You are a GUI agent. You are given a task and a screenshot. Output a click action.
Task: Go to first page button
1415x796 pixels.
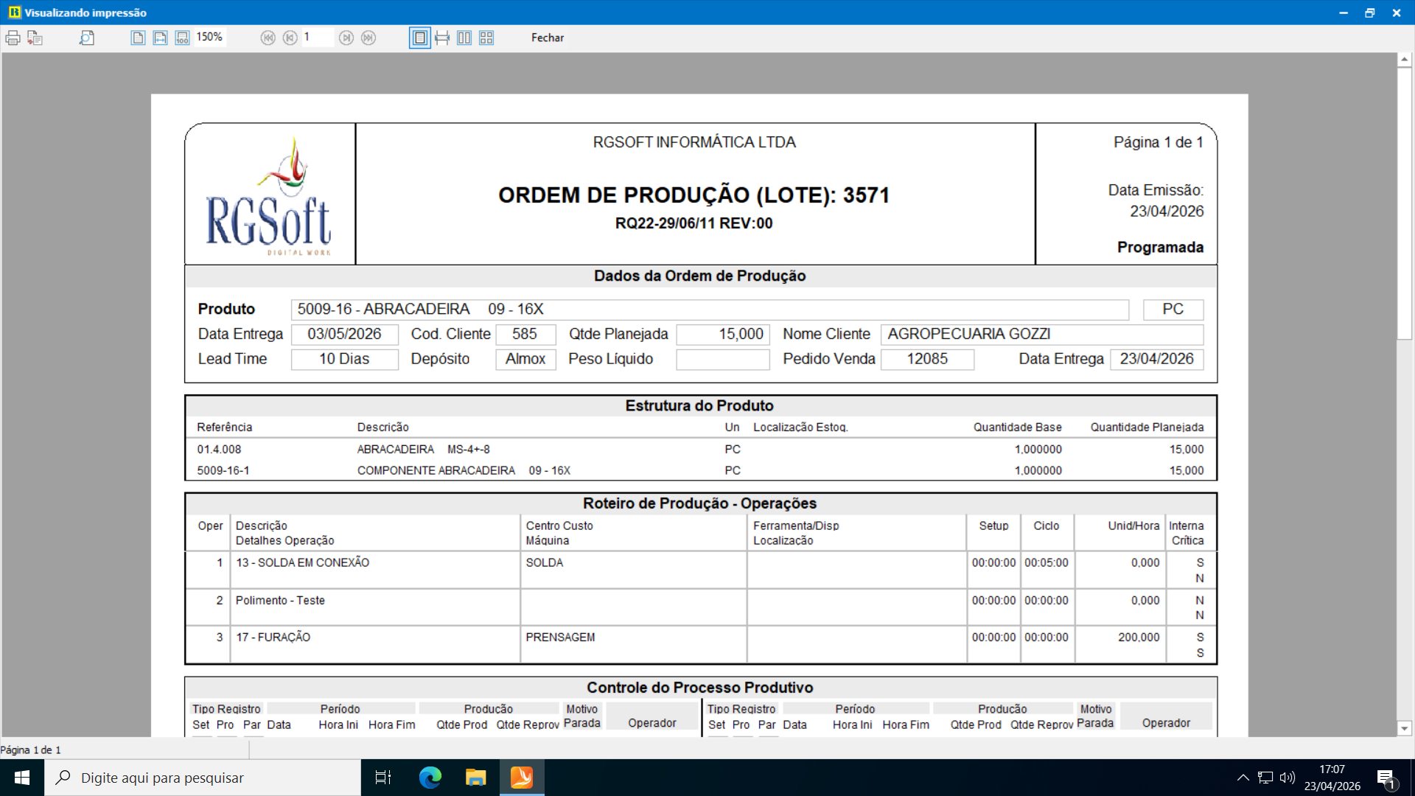click(268, 38)
